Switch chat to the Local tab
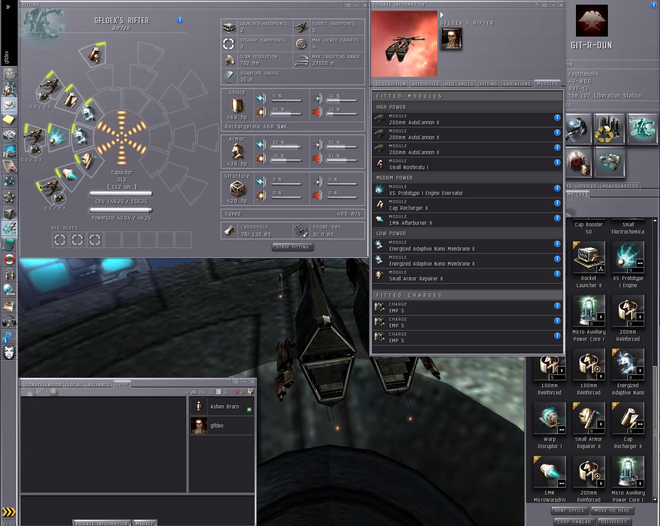 coord(75,385)
